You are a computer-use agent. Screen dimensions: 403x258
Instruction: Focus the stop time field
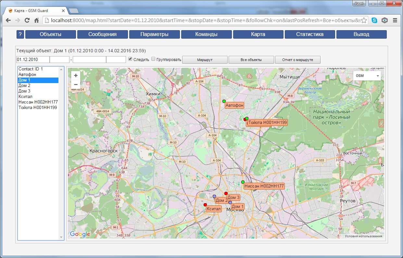116,60
